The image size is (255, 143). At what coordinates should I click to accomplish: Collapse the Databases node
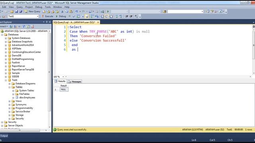click(2, 35)
